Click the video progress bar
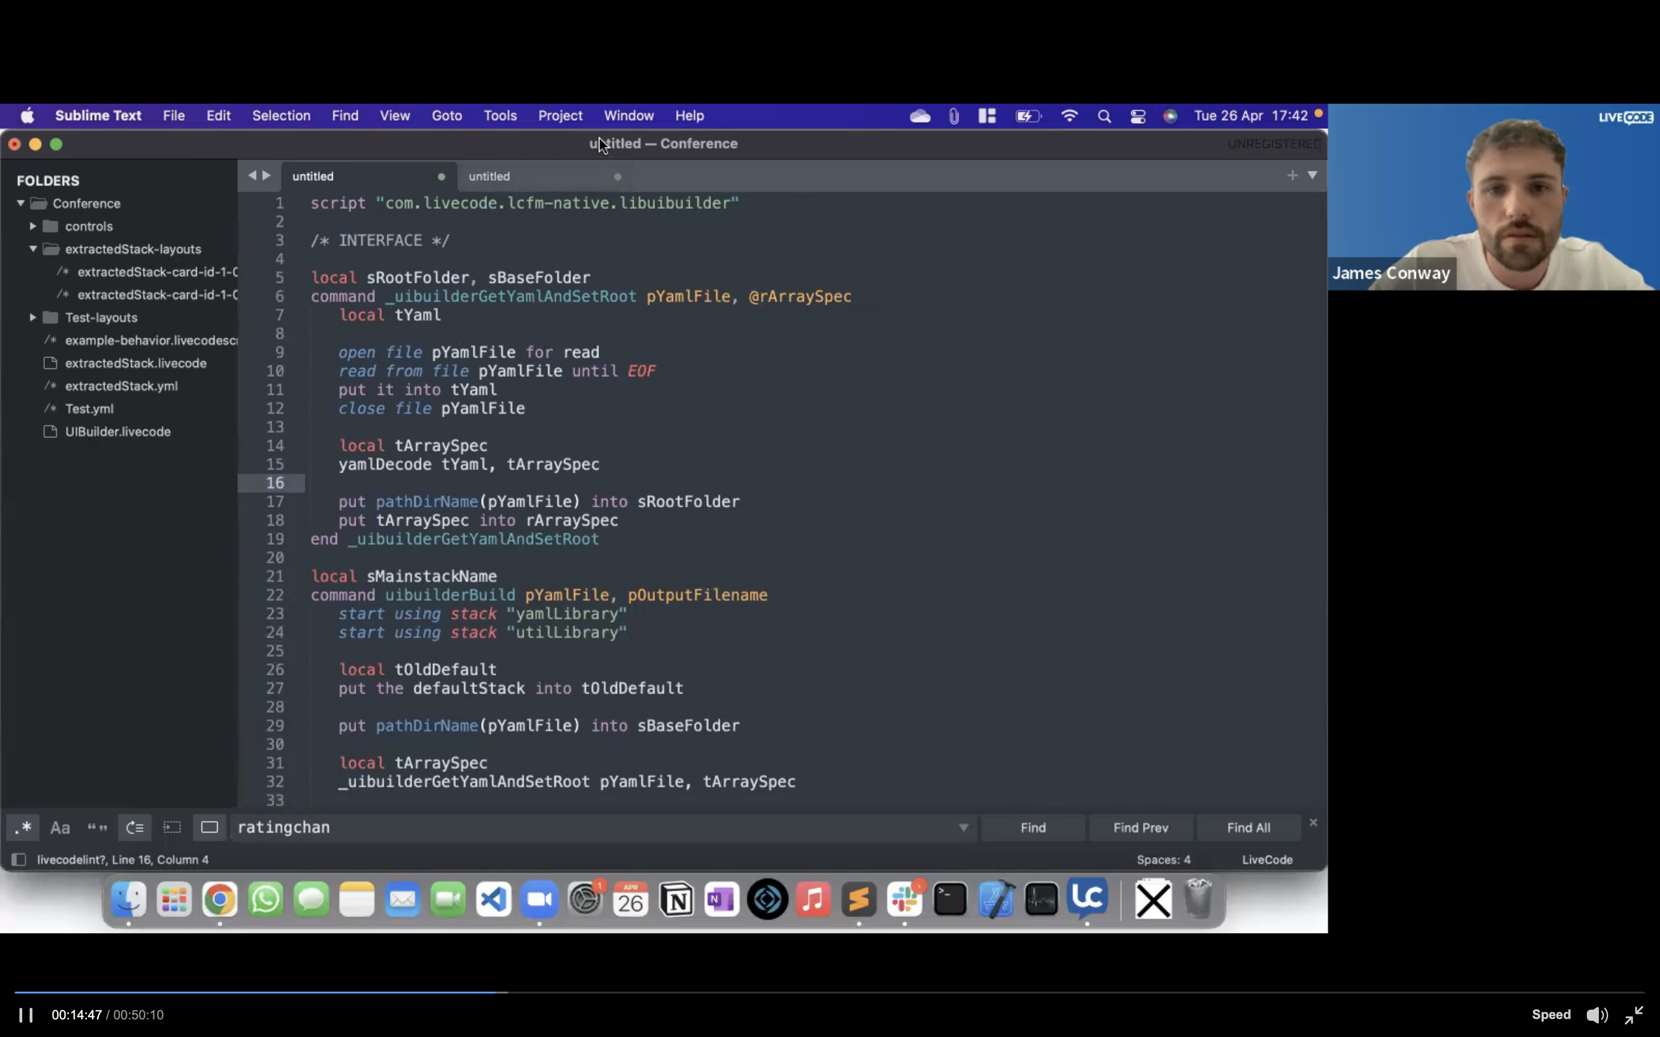The height and width of the screenshot is (1037, 1660). point(823,993)
